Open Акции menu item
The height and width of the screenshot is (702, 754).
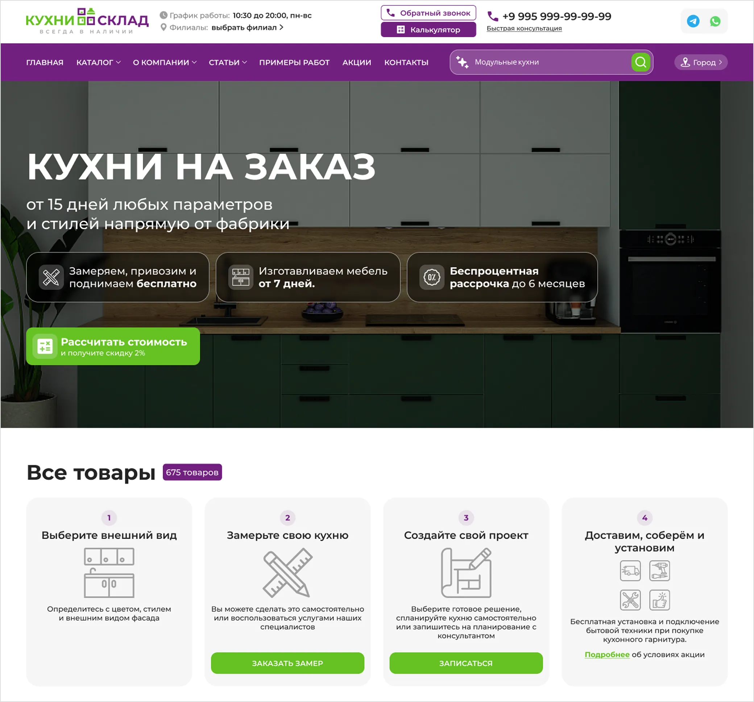pyautogui.click(x=357, y=63)
